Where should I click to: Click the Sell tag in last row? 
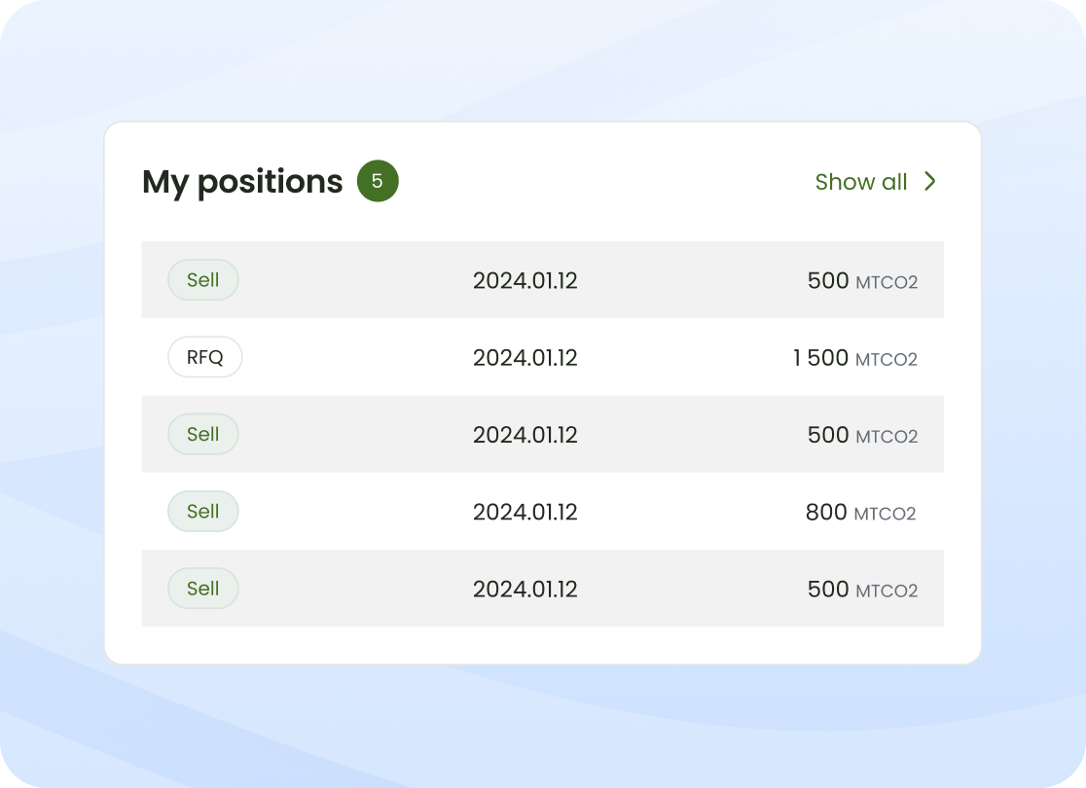click(203, 589)
